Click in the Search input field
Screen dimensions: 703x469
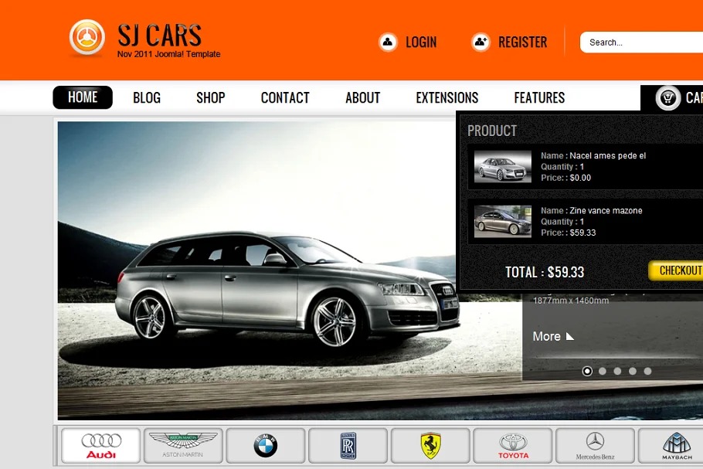(641, 42)
